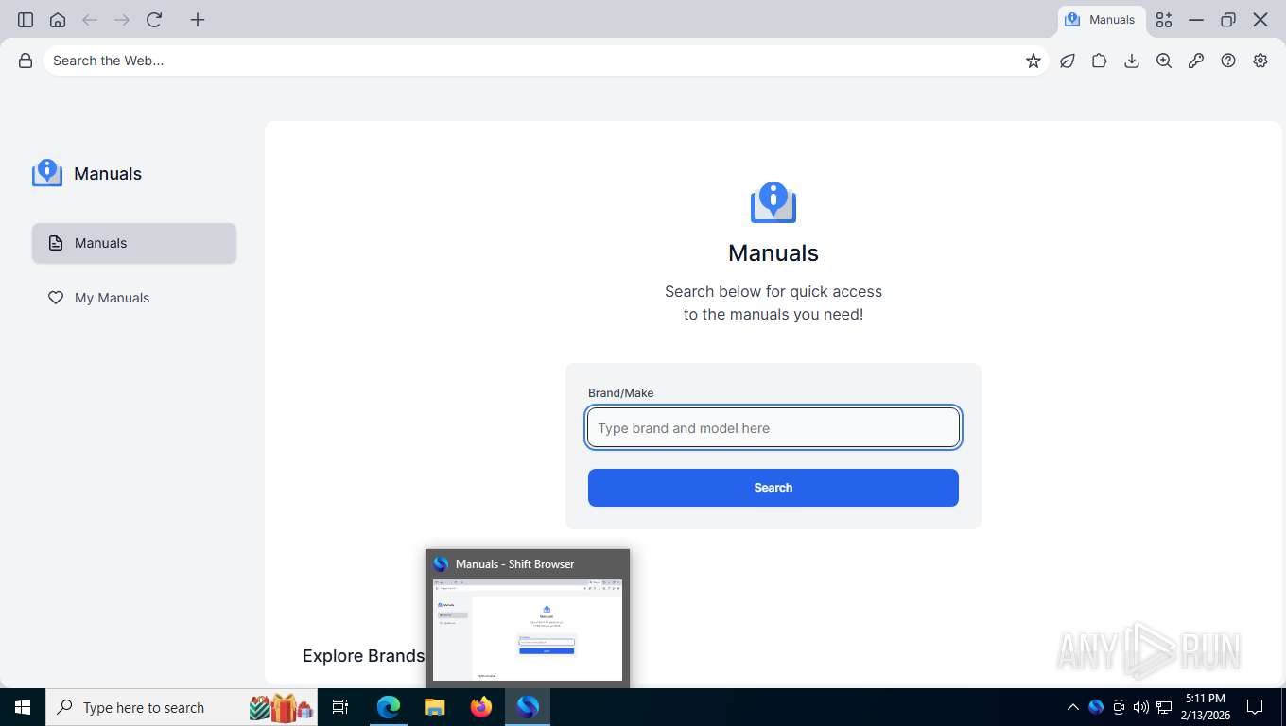The image size is (1286, 726).
Task: Click the Type here to search box
Action: 182,707
